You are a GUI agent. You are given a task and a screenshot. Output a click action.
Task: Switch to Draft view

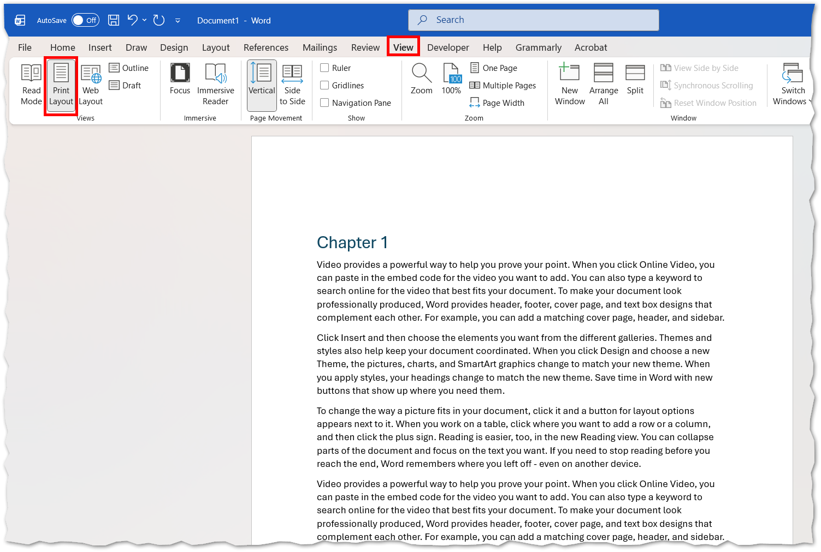pos(125,85)
